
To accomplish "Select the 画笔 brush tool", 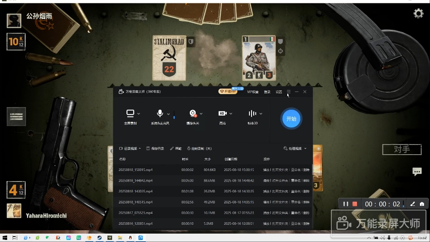I will coord(176,148).
